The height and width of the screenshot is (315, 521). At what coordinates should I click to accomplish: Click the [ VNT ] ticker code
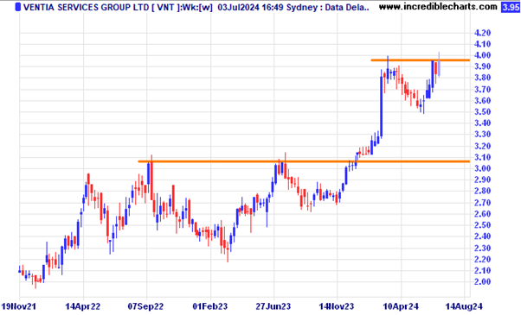pyautogui.click(x=165, y=7)
